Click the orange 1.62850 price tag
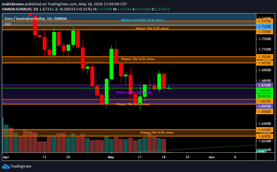 coord(264,136)
